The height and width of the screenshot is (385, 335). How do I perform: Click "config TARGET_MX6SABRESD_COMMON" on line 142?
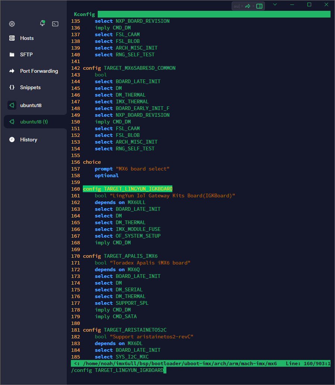[129, 68]
